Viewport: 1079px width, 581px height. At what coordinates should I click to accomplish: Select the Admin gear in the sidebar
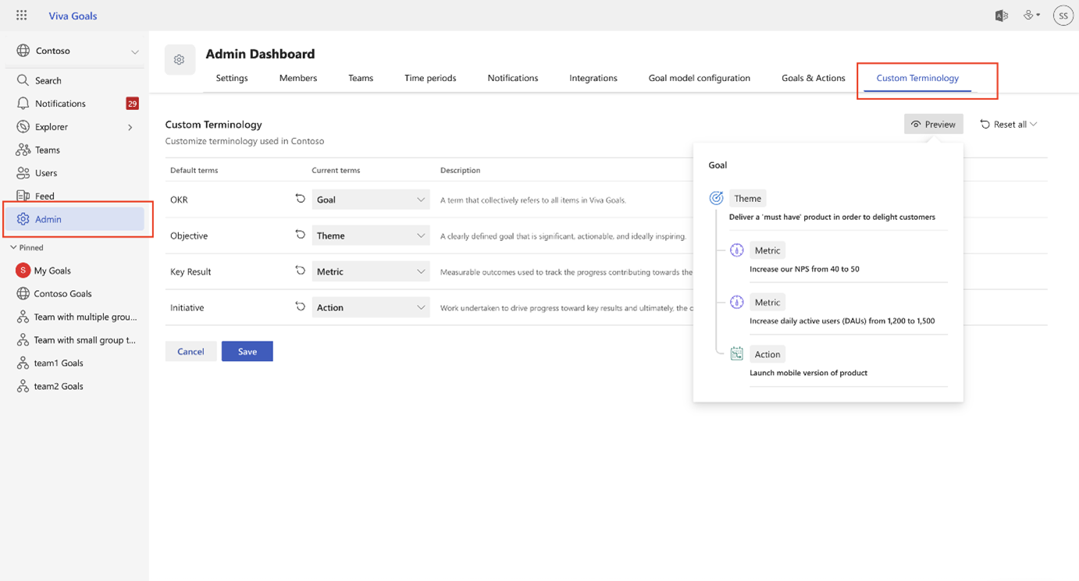pos(23,219)
